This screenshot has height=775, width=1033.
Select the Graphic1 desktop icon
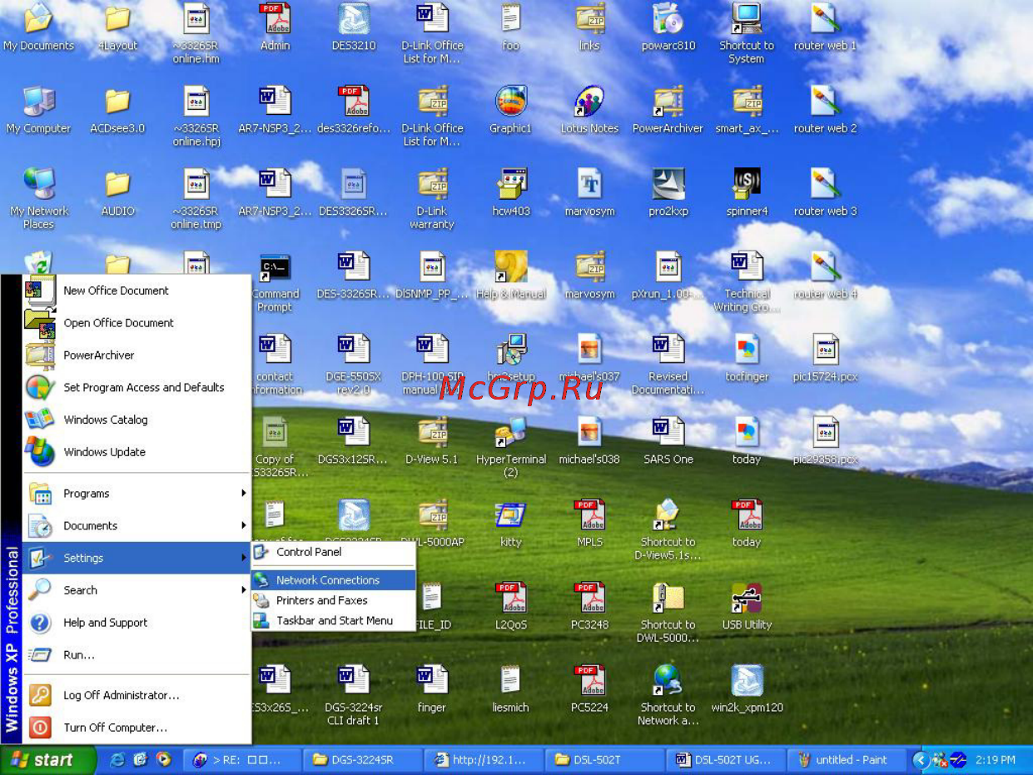pyautogui.click(x=511, y=101)
